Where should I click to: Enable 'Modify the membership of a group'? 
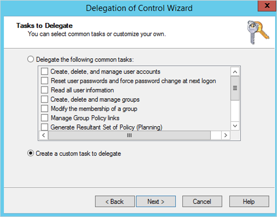click(44, 108)
